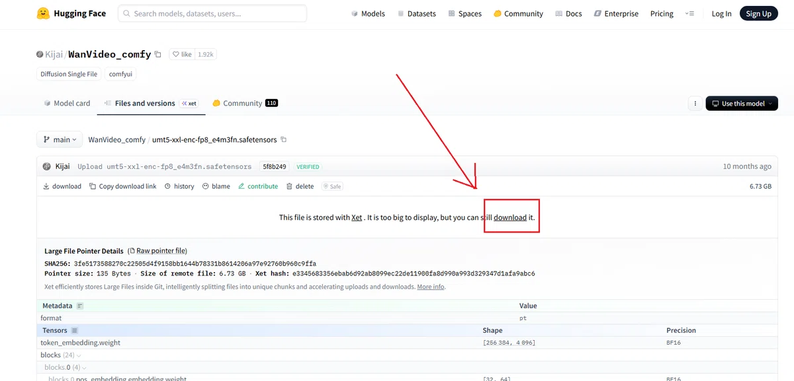Switch to the Model card tab
This screenshot has width=794, height=381.
pos(67,103)
